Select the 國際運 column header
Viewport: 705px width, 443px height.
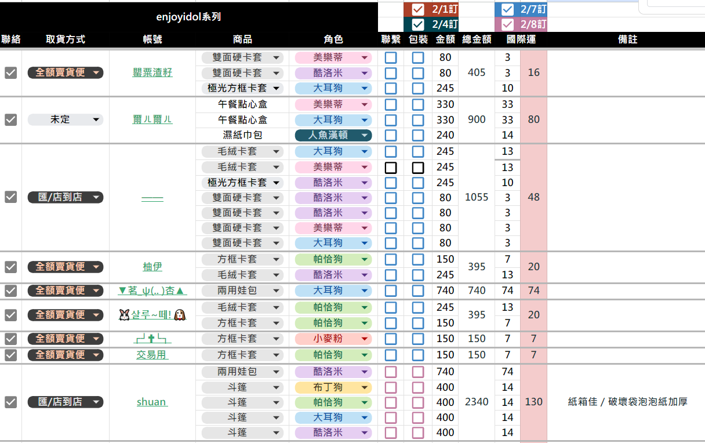pyautogui.click(x=521, y=39)
